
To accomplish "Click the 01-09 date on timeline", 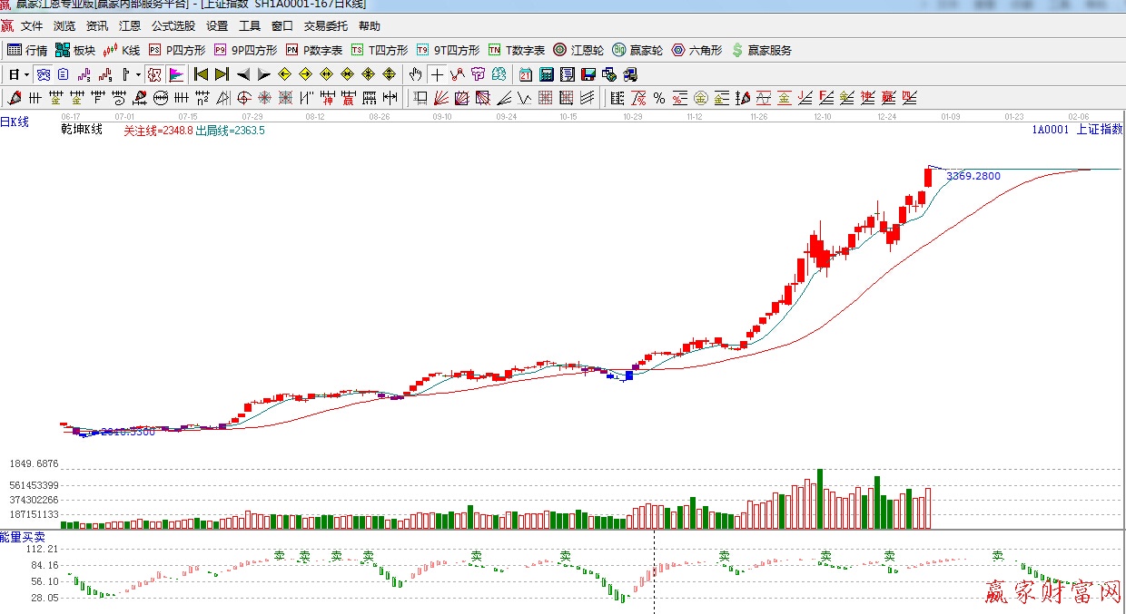I will tap(951, 117).
